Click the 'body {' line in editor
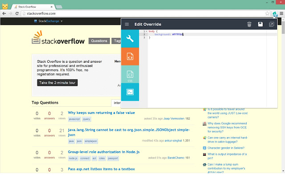The image size is (285, 178). click(x=153, y=31)
